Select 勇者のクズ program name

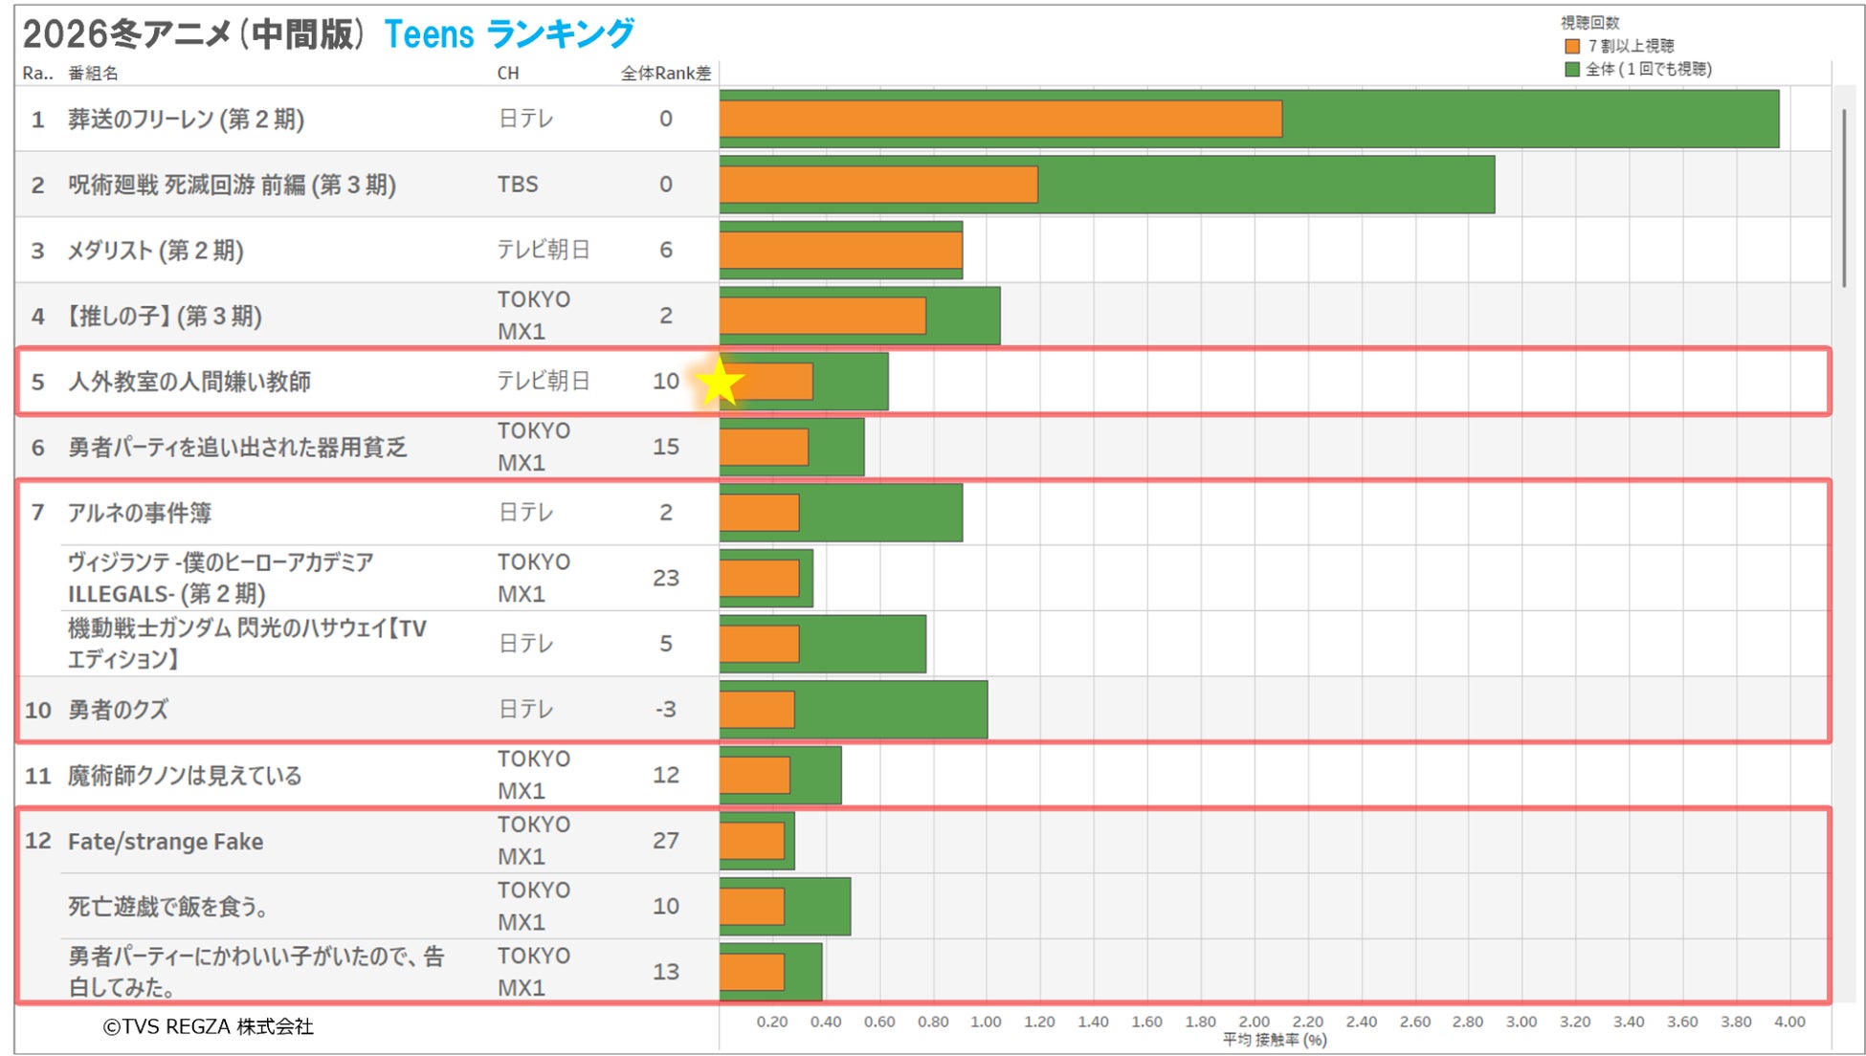coord(118,710)
